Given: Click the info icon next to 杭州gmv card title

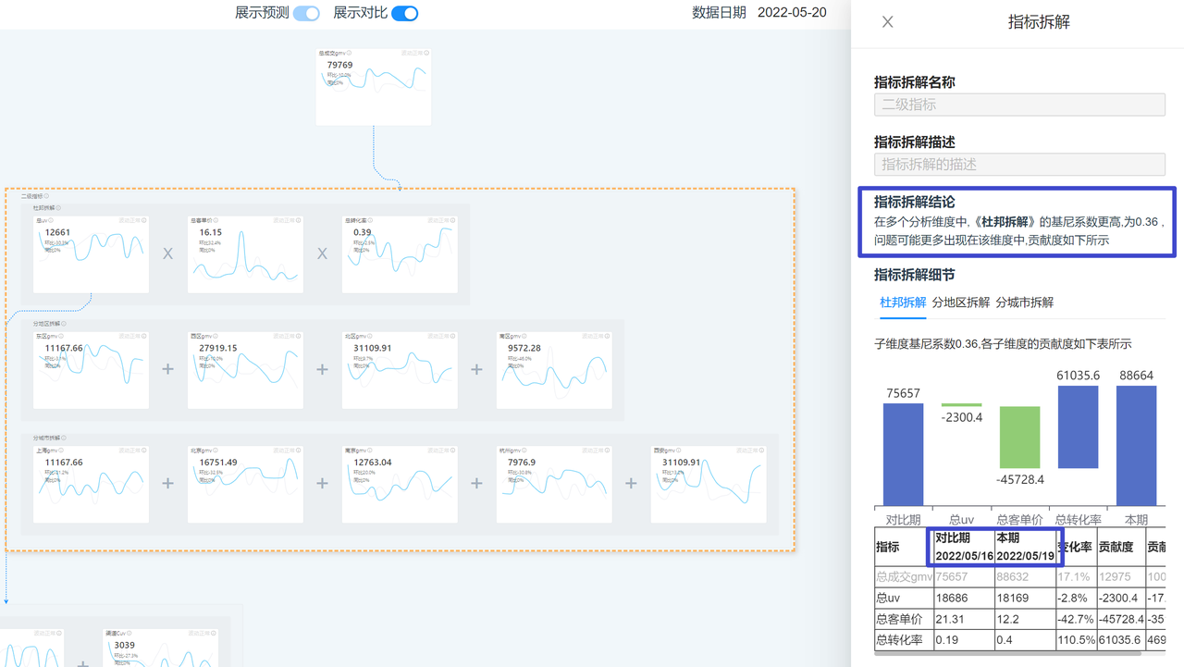Looking at the screenshot, I should pyautogui.click(x=524, y=451).
